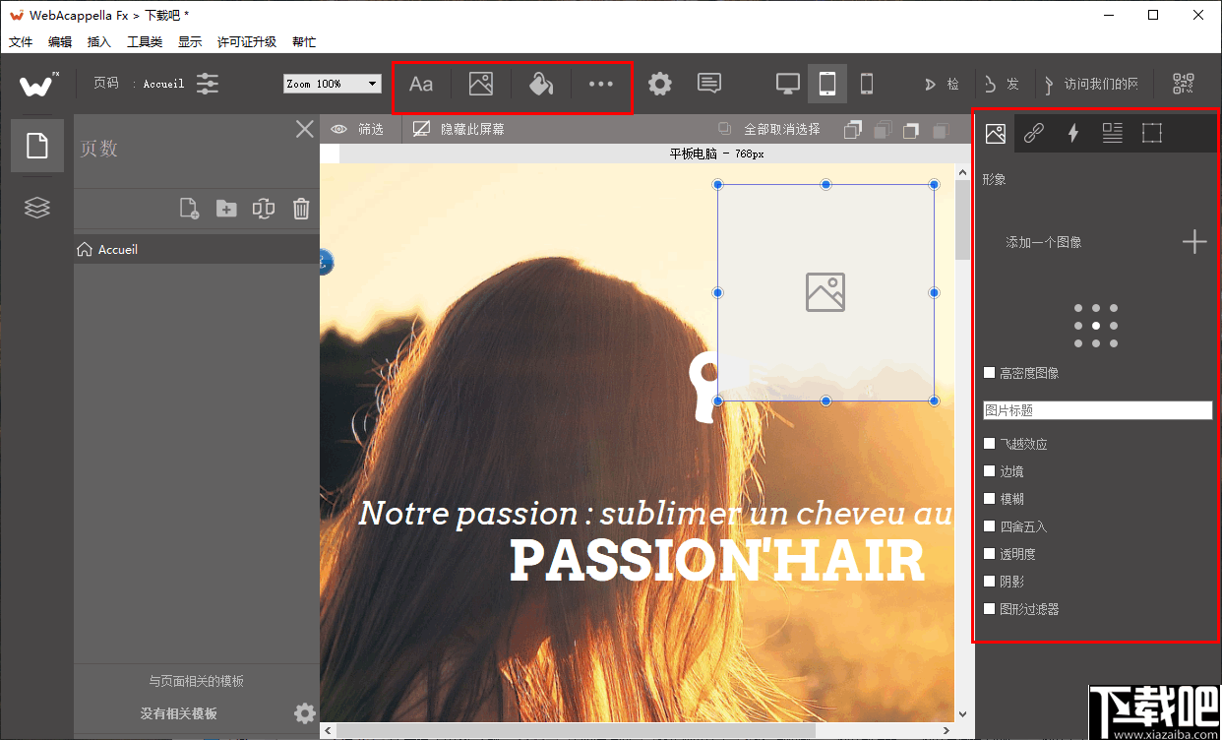The height and width of the screenshot is (740, 1222).
Task: Open the Zoom 100% dropdown
Action: click(332, 84)
